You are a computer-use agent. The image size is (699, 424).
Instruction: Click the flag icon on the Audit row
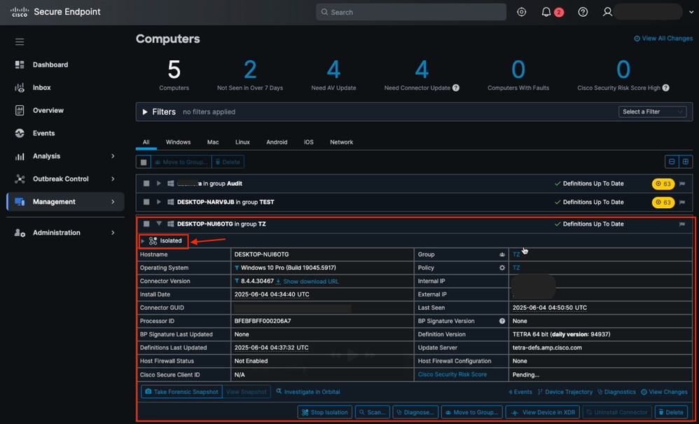pyautogui.click(x=682, y=184)
